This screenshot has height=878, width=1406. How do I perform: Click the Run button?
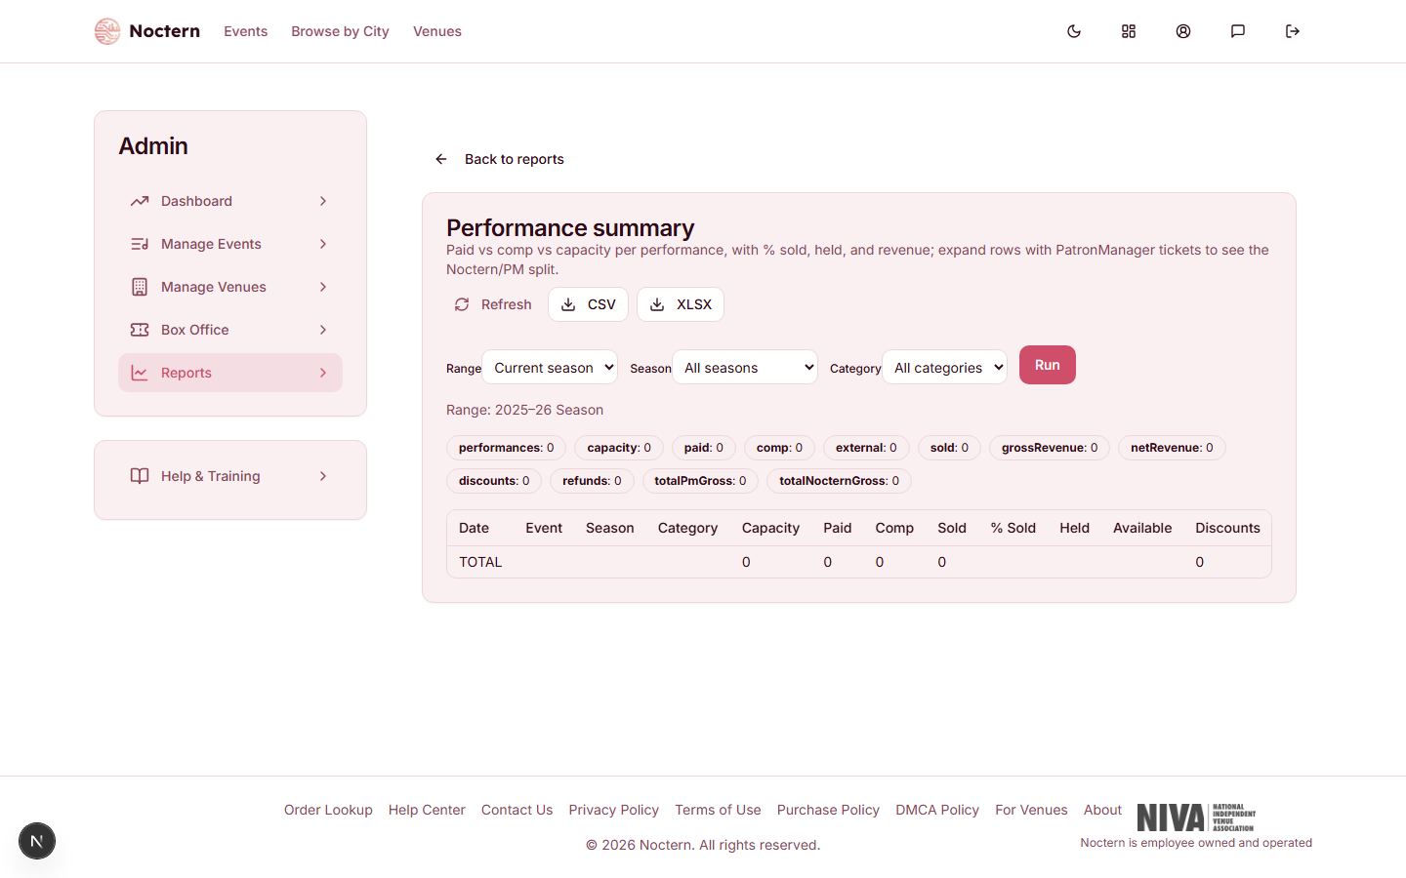1048,365
